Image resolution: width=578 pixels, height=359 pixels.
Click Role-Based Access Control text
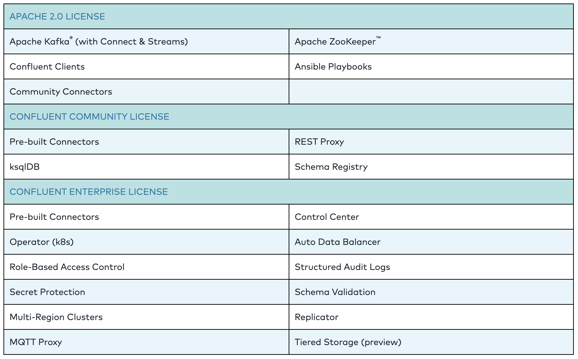tap(67, 267)
